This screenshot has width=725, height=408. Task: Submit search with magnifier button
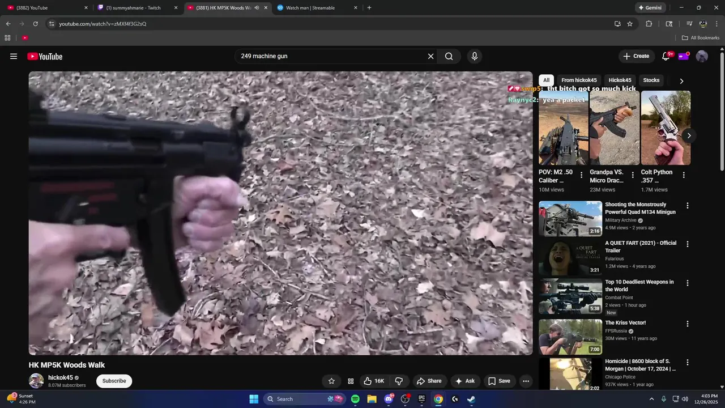(449, 56)
